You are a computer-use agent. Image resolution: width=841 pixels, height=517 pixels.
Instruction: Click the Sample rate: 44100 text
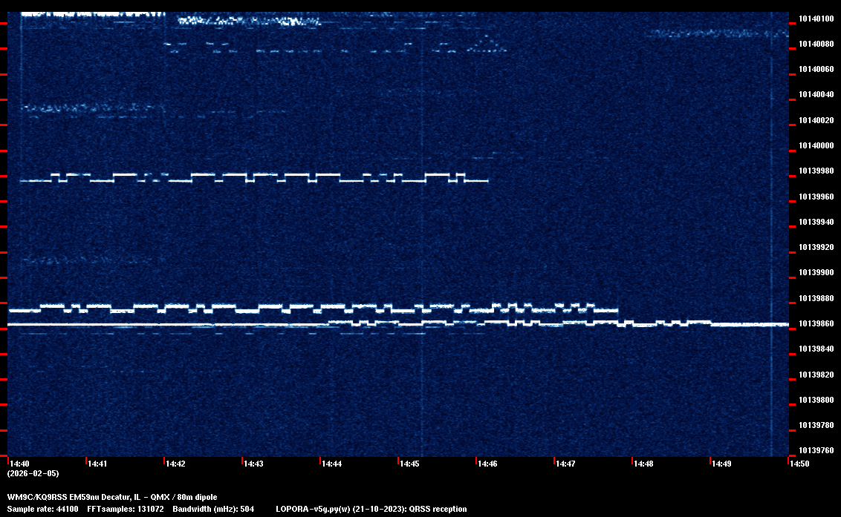pos(42,509)
